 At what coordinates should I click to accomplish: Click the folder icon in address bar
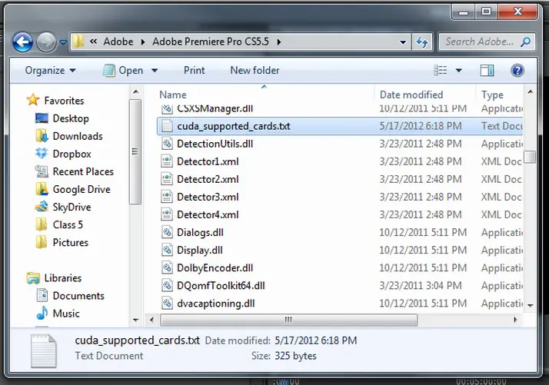point(78,41)
